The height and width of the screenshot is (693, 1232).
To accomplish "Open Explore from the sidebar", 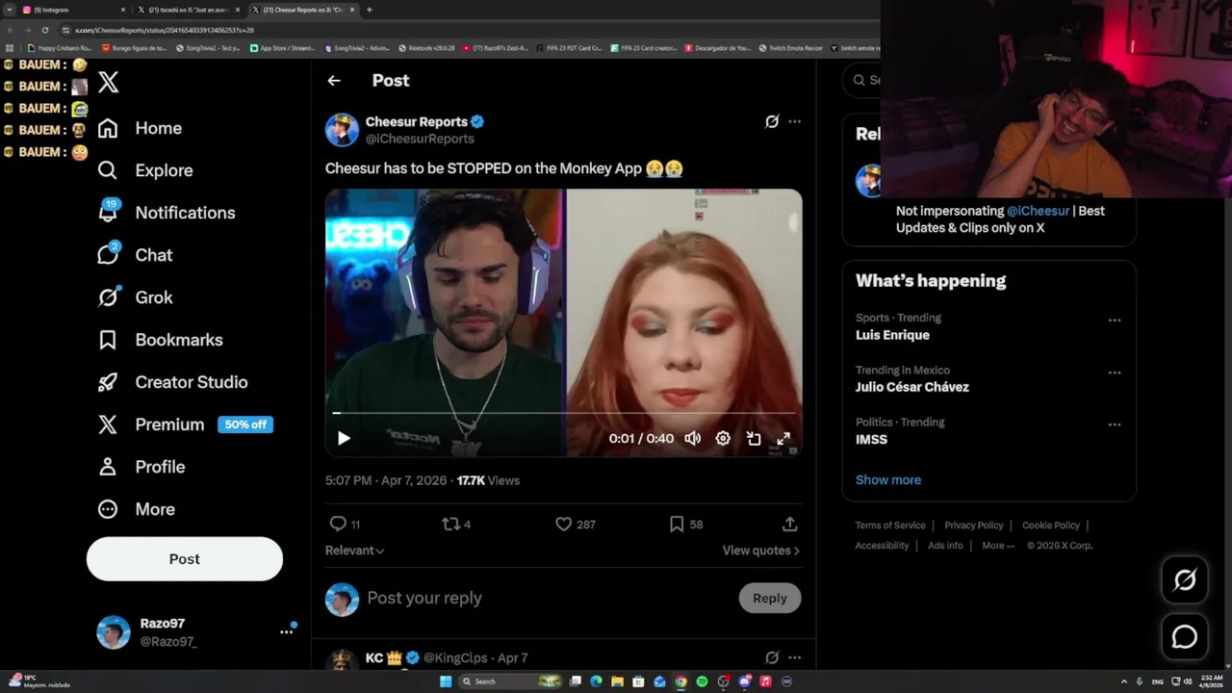I will click(x=145, y=170).
